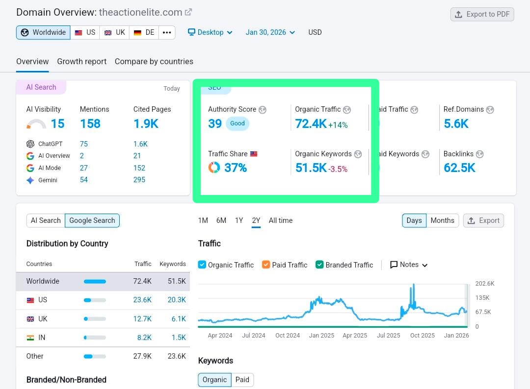
Task: Toggle the Branded Traffic checkbox
Action: [319, 265]
